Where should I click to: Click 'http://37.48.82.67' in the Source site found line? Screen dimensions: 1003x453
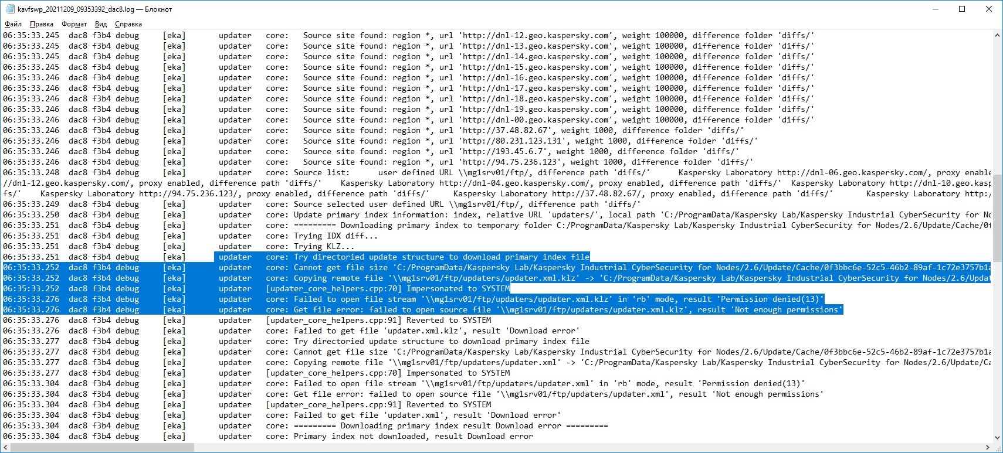(x=505, y=131)
